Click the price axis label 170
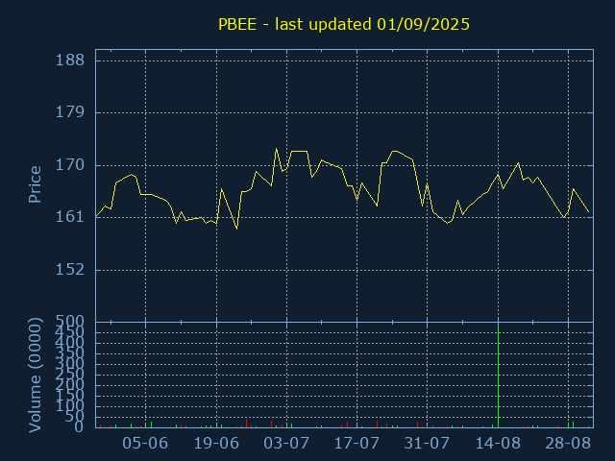615x461 pixels. point(70,165)
